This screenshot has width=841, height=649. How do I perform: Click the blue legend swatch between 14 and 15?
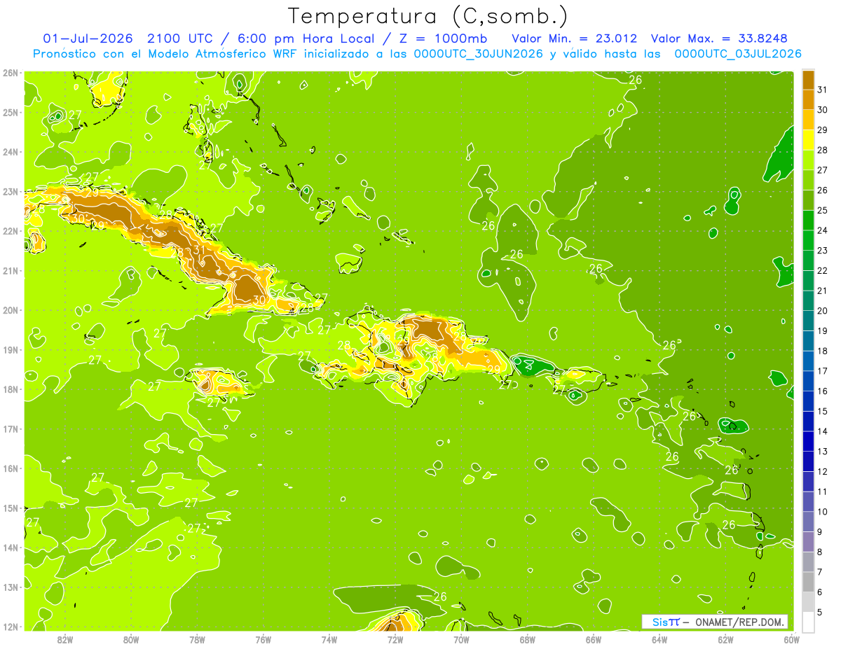(x=808, y=421)
